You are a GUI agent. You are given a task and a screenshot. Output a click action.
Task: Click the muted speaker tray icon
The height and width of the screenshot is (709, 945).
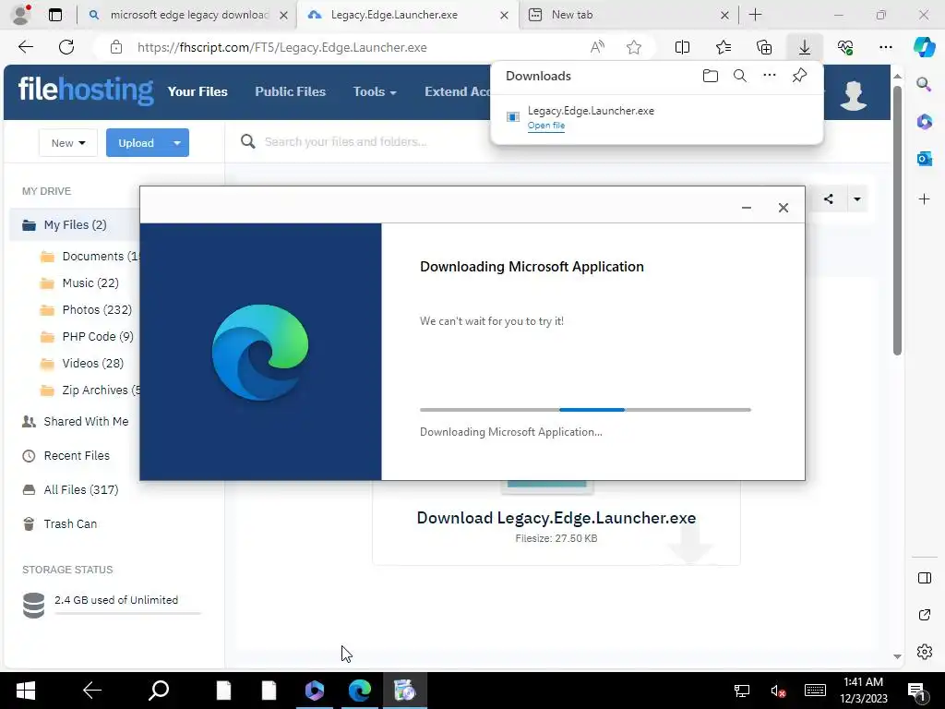[x=777, y=691]
